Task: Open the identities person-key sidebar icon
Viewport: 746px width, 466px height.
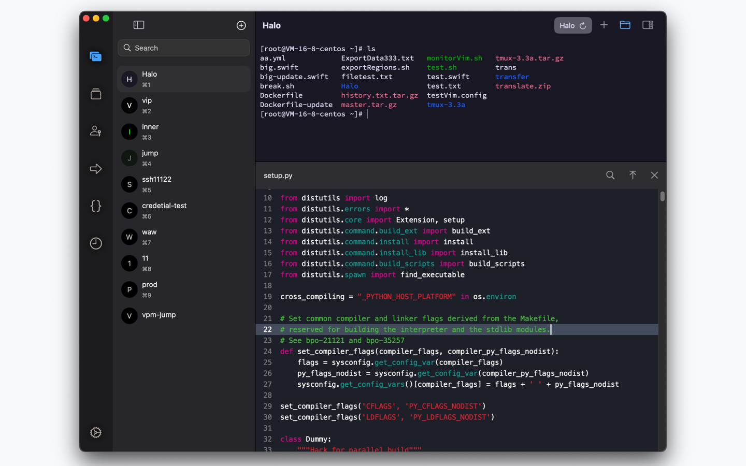Action: point(96,131)
